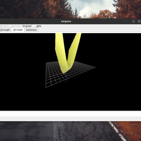The height and width of the screenshot is (141, 141).
Task: Switch to the 2D Graph tab
Action: [x=5, y=30]
